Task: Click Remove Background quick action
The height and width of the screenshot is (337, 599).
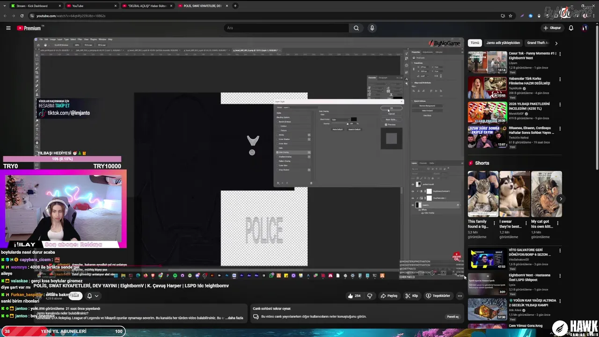Action: click(427, 106)
